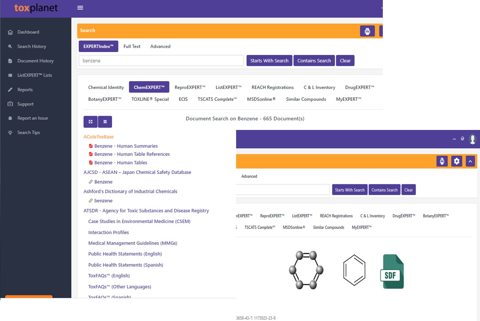Click the Dashboard home icon
Image resolution: width=480 pixels, height=321 pixels.
click(10, 32)
